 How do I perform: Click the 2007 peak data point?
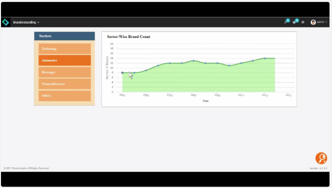click(194, 61)
